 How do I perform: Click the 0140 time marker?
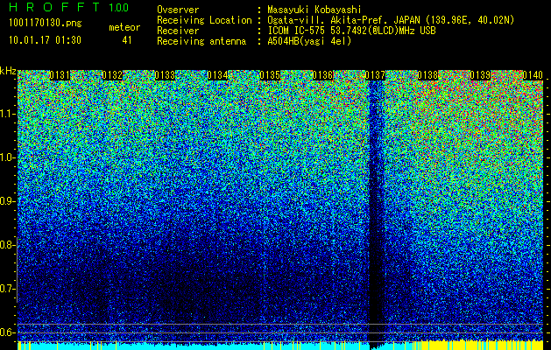(533, 75)
